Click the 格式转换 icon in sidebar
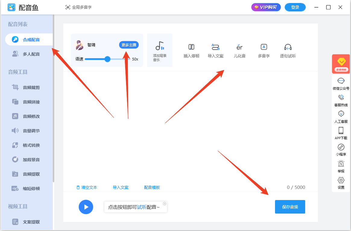 [x=15, y=145]
